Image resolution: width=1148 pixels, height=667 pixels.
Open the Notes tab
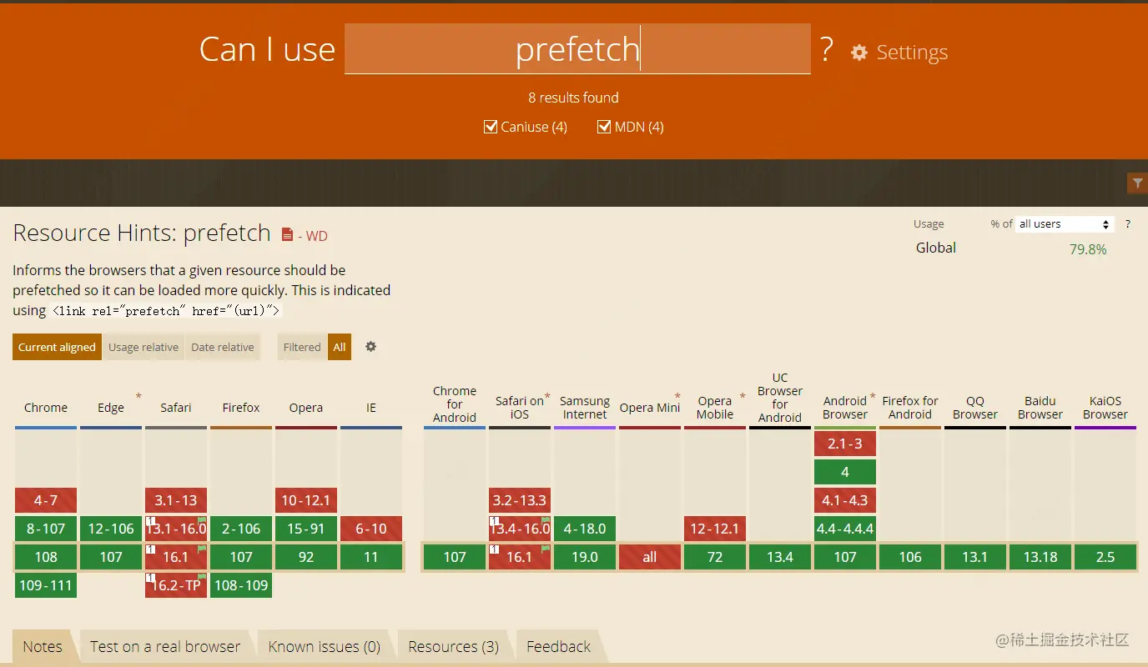point(43,647)
